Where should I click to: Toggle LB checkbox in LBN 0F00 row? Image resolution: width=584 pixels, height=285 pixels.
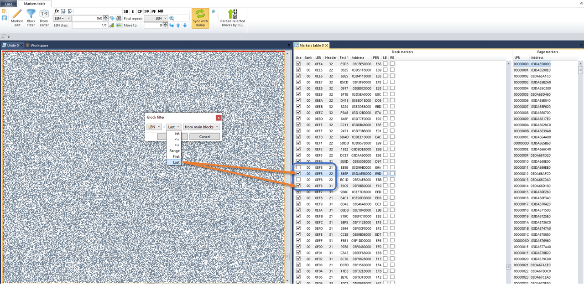coord(385,247)
